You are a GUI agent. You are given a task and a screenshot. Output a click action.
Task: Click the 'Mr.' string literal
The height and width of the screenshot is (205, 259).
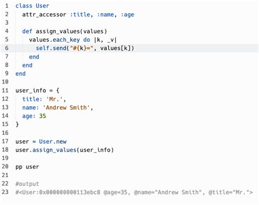[54, 99]
